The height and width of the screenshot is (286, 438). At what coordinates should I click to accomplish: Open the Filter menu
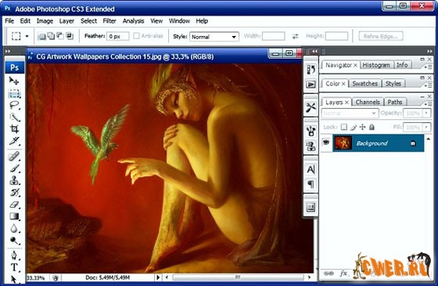pos(109,21)
